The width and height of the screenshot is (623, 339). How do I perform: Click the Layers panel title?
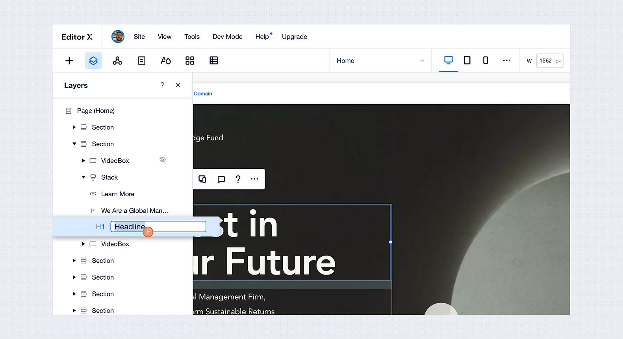click(76, 85)
